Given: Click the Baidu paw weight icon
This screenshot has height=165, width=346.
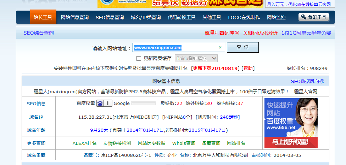Looking at the screenshot, I should click(100, 103).
